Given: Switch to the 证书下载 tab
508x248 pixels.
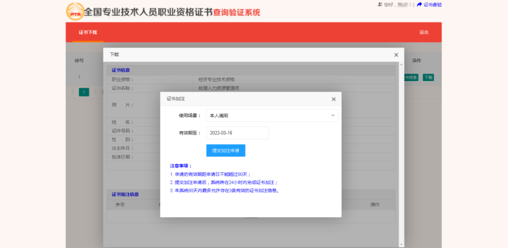Looking at the screenshot, I should pos(88,33).
